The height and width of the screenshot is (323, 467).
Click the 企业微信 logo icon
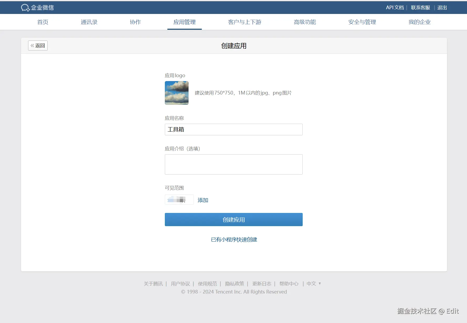coord(25,7)
